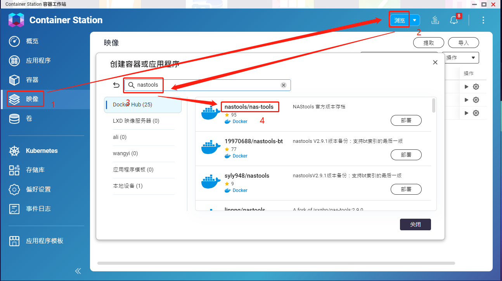
Task: Click the 77 star rating
Action: point(230,149)
